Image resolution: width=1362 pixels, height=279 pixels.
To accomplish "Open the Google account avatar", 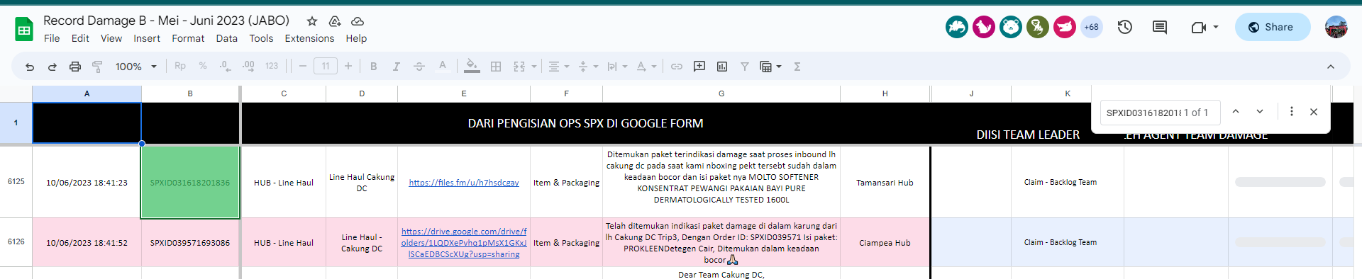I will (1336, 27).
